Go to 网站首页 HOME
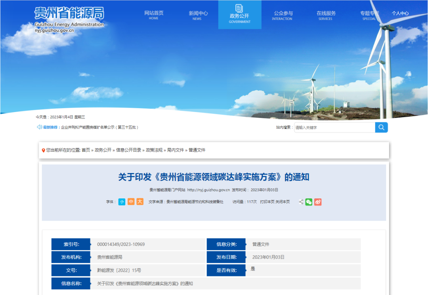 click(154, 15)
